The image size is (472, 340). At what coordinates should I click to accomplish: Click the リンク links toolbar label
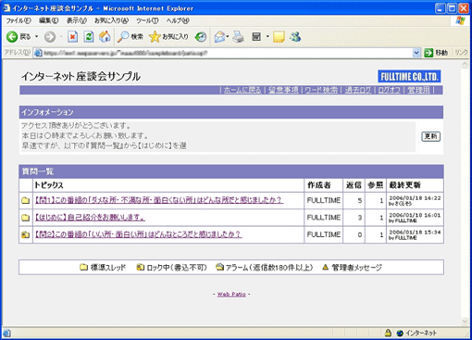461,53
